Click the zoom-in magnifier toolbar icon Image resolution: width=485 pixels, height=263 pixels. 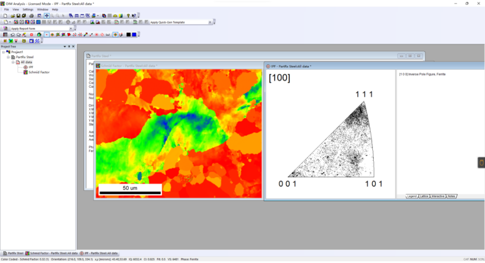point(52,15)
